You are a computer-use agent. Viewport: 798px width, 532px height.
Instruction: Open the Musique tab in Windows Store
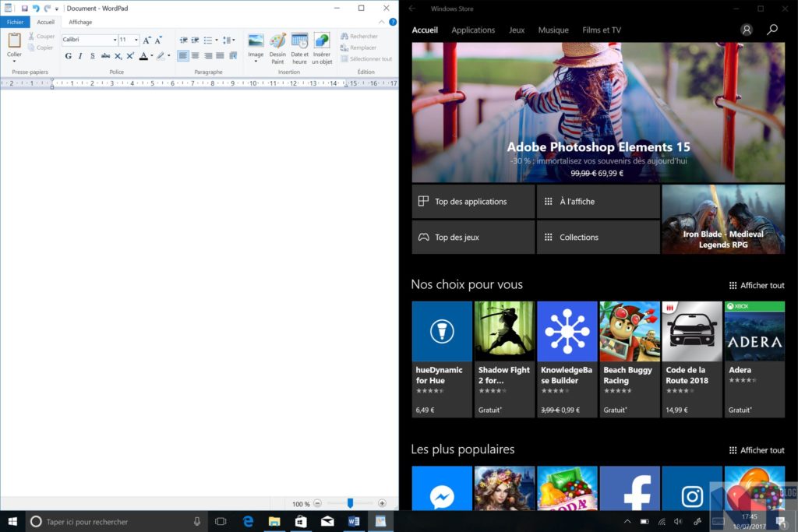point(553,30)
